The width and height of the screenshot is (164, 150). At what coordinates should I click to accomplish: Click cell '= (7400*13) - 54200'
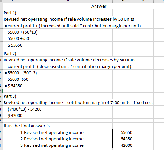click(23, 109)
